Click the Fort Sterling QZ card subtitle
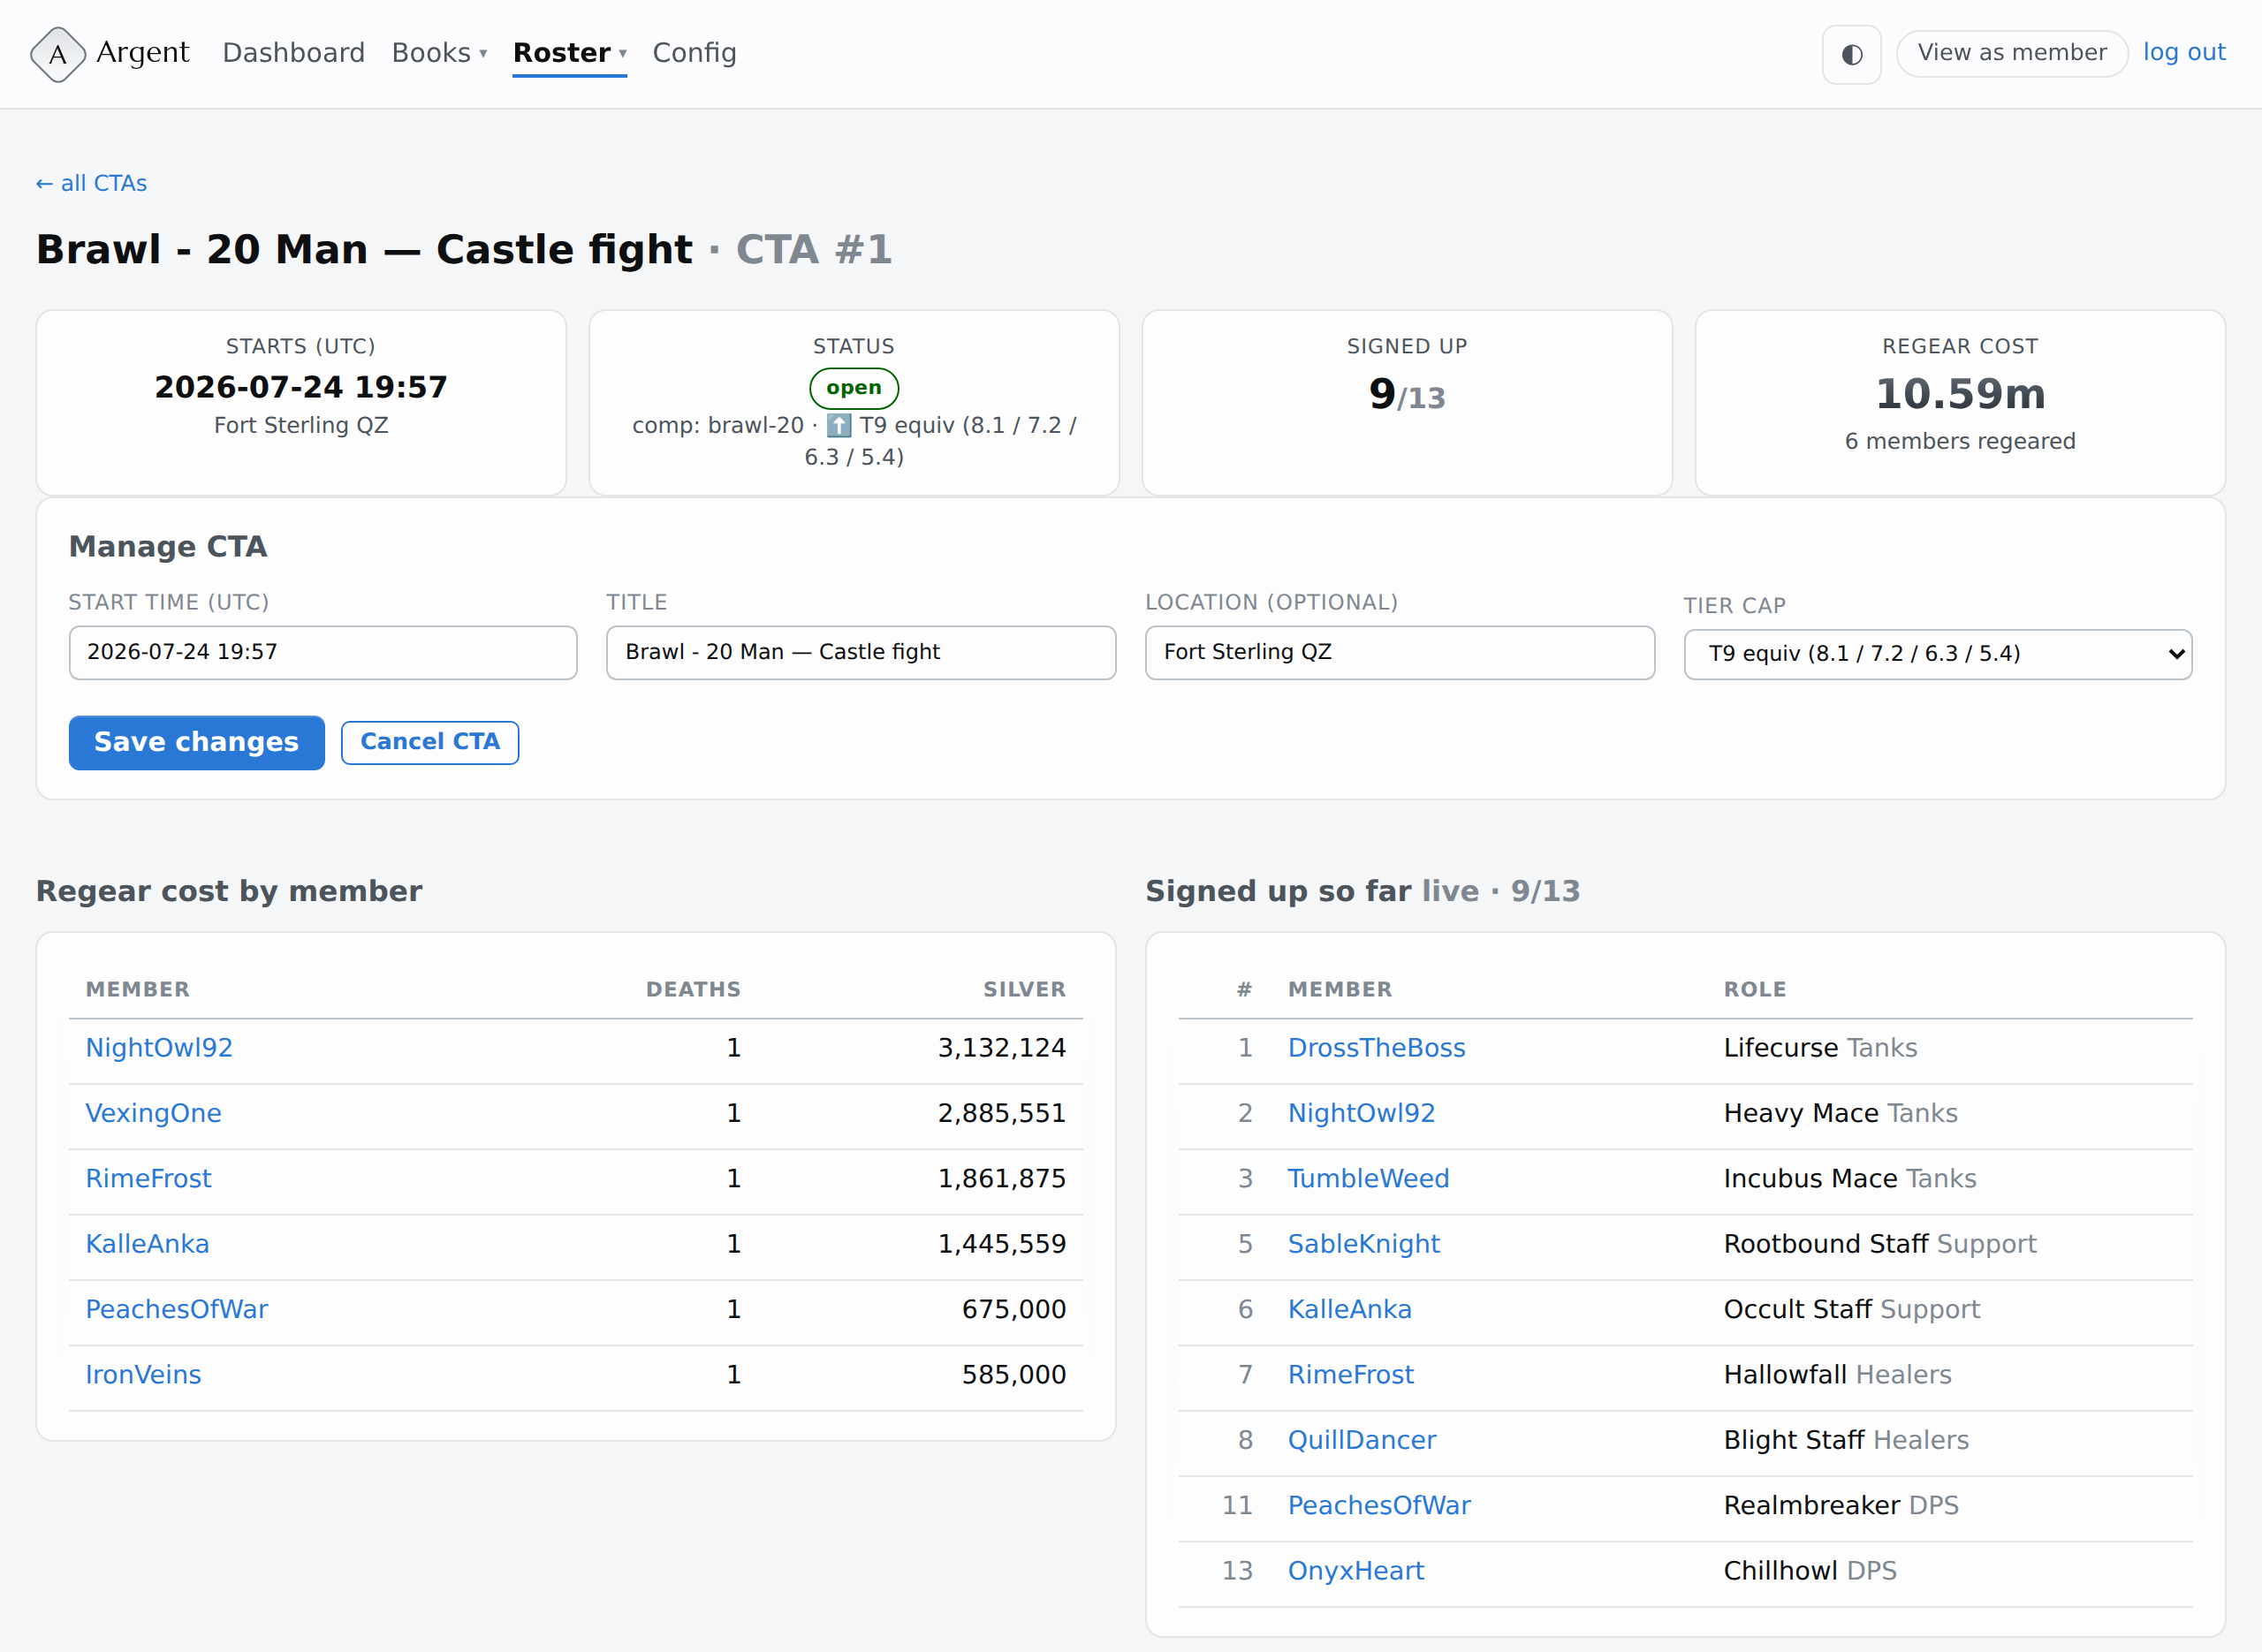 coord(300,425)
